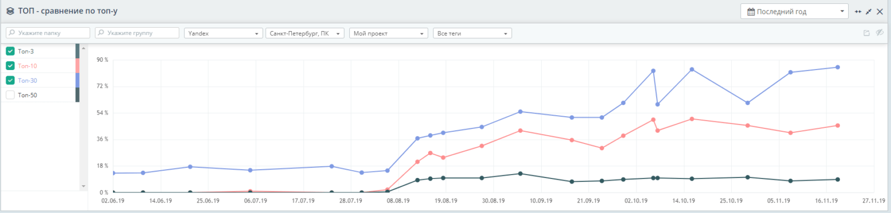This screenshot has width=891, height=213.
Task: Enable the Топ-50 checkbox
Action: coord(10,95)
